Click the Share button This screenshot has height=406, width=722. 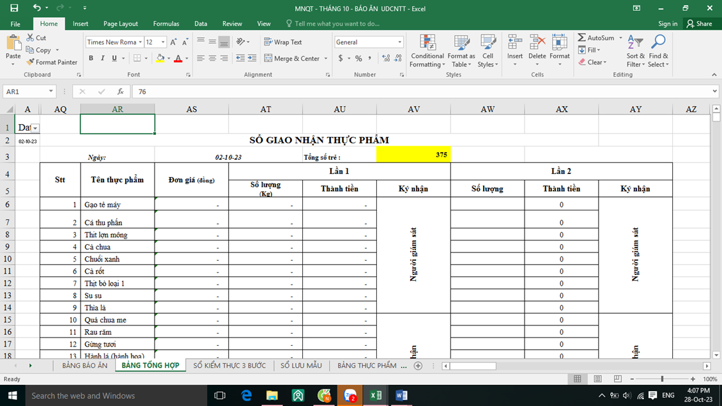coord(699,24)
